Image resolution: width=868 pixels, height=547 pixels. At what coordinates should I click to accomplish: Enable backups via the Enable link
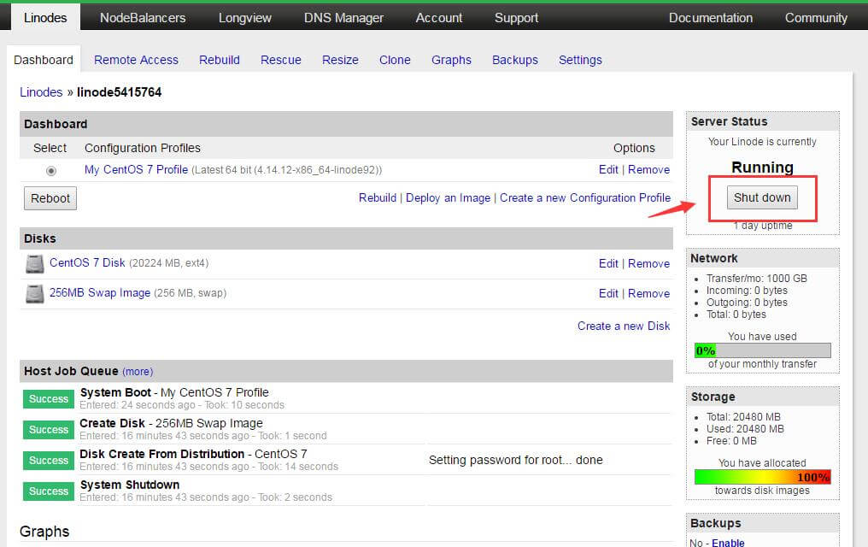[728, 543]
